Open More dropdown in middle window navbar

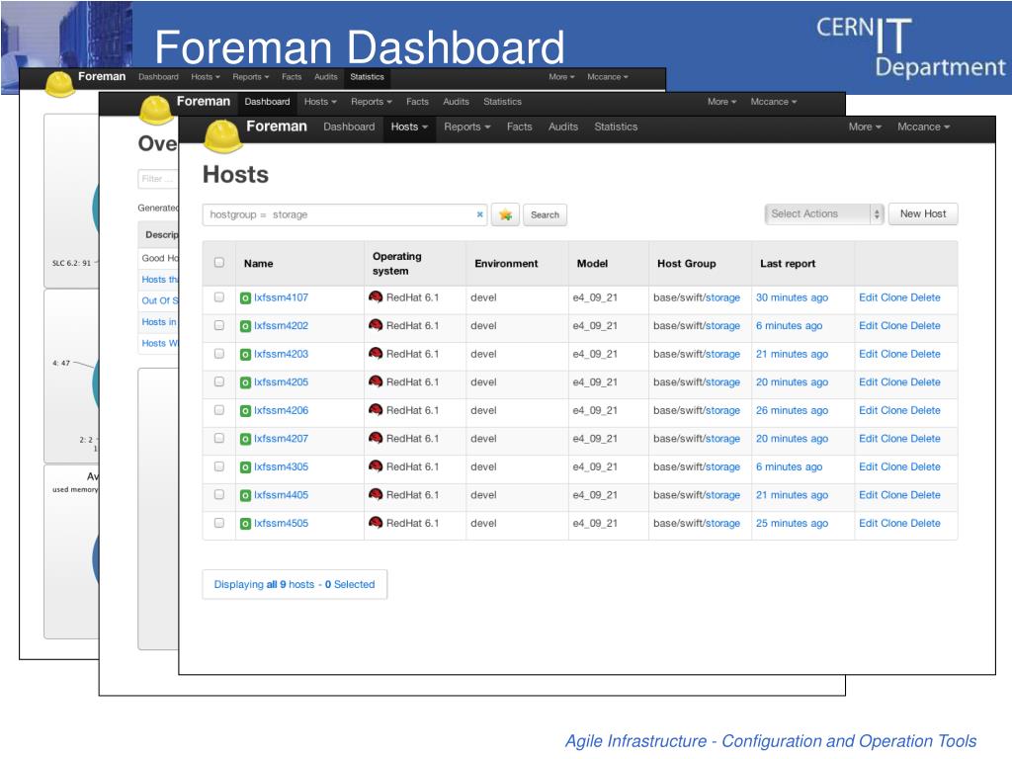(722, 102)
